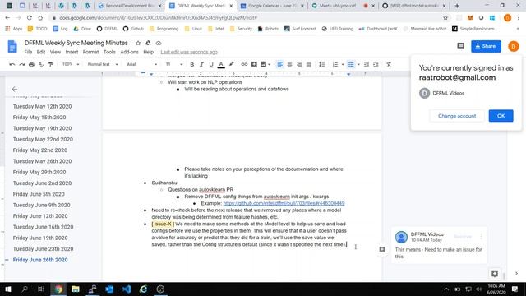Image resolution: width=526 pixels, height=296 pixels.
Task: Print the document using printer icon
Action: (x=31, y=64)
